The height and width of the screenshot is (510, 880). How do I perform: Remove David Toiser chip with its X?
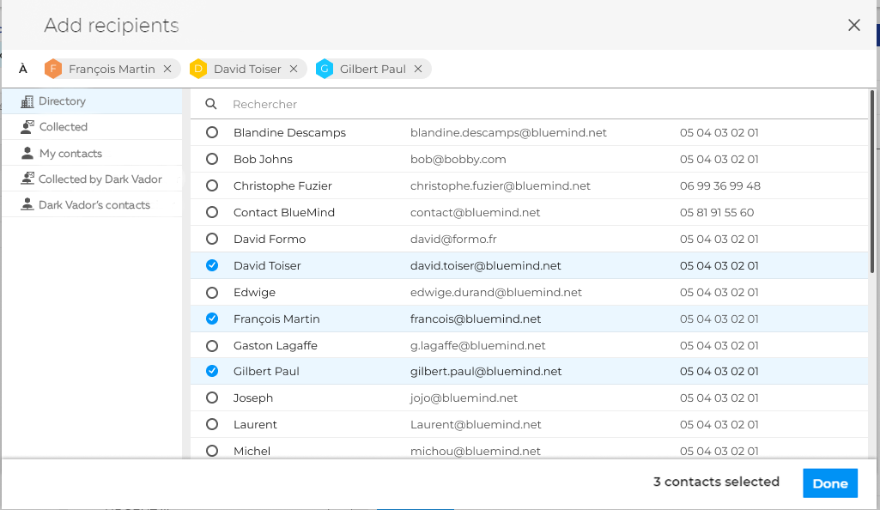pyautogui.click(x=294, y=70)
